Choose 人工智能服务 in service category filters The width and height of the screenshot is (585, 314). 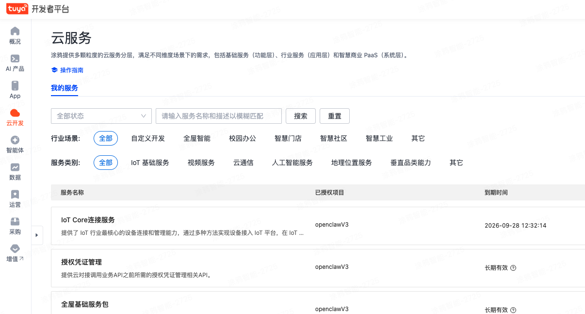292,163
